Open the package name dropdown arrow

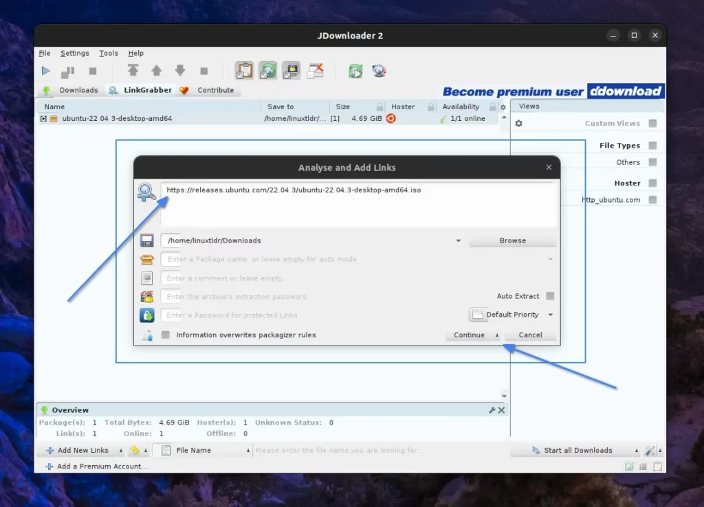(x=551, y=259)
